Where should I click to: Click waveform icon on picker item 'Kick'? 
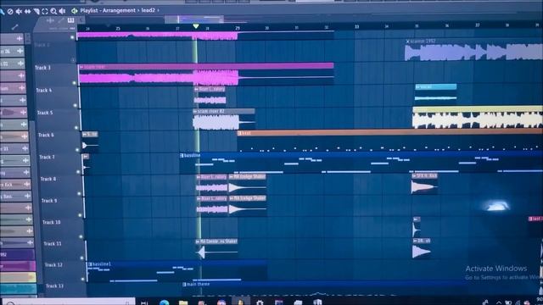(x=26, y=185)
